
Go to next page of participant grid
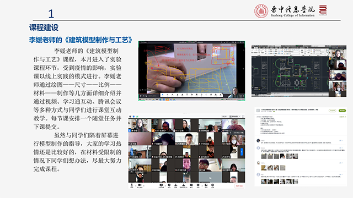(x=242, y=152)
